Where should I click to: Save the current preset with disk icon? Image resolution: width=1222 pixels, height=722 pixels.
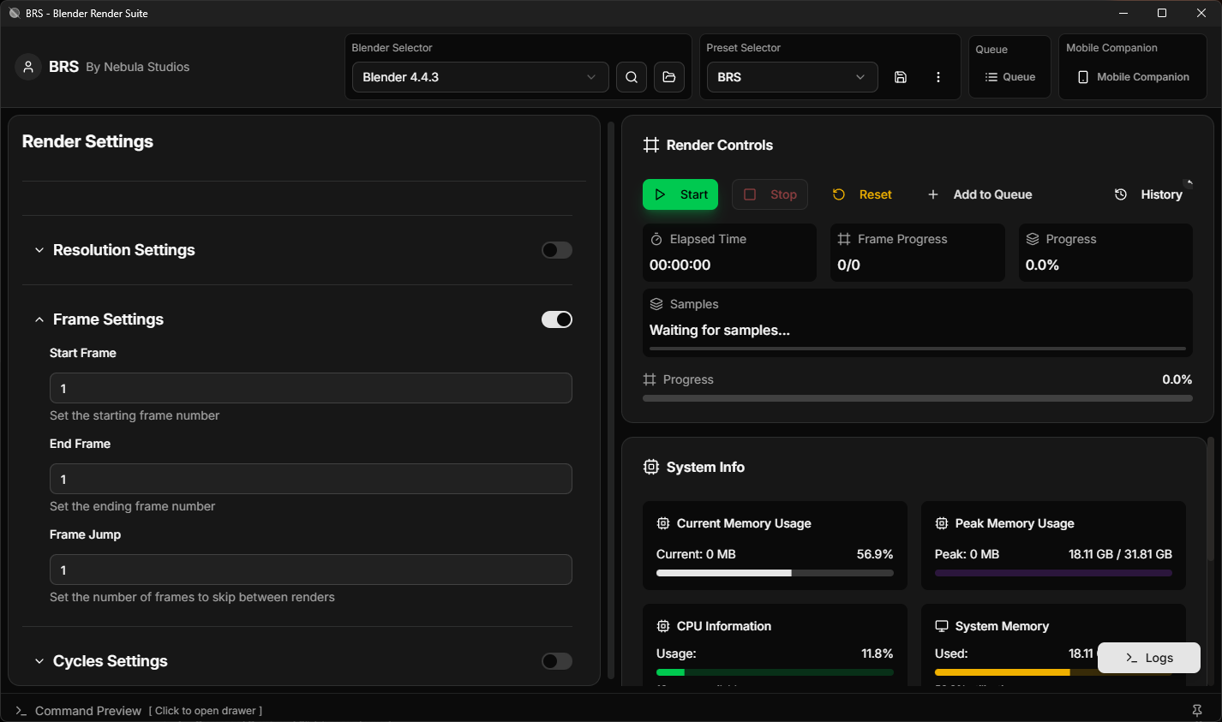tap(901, 77)
